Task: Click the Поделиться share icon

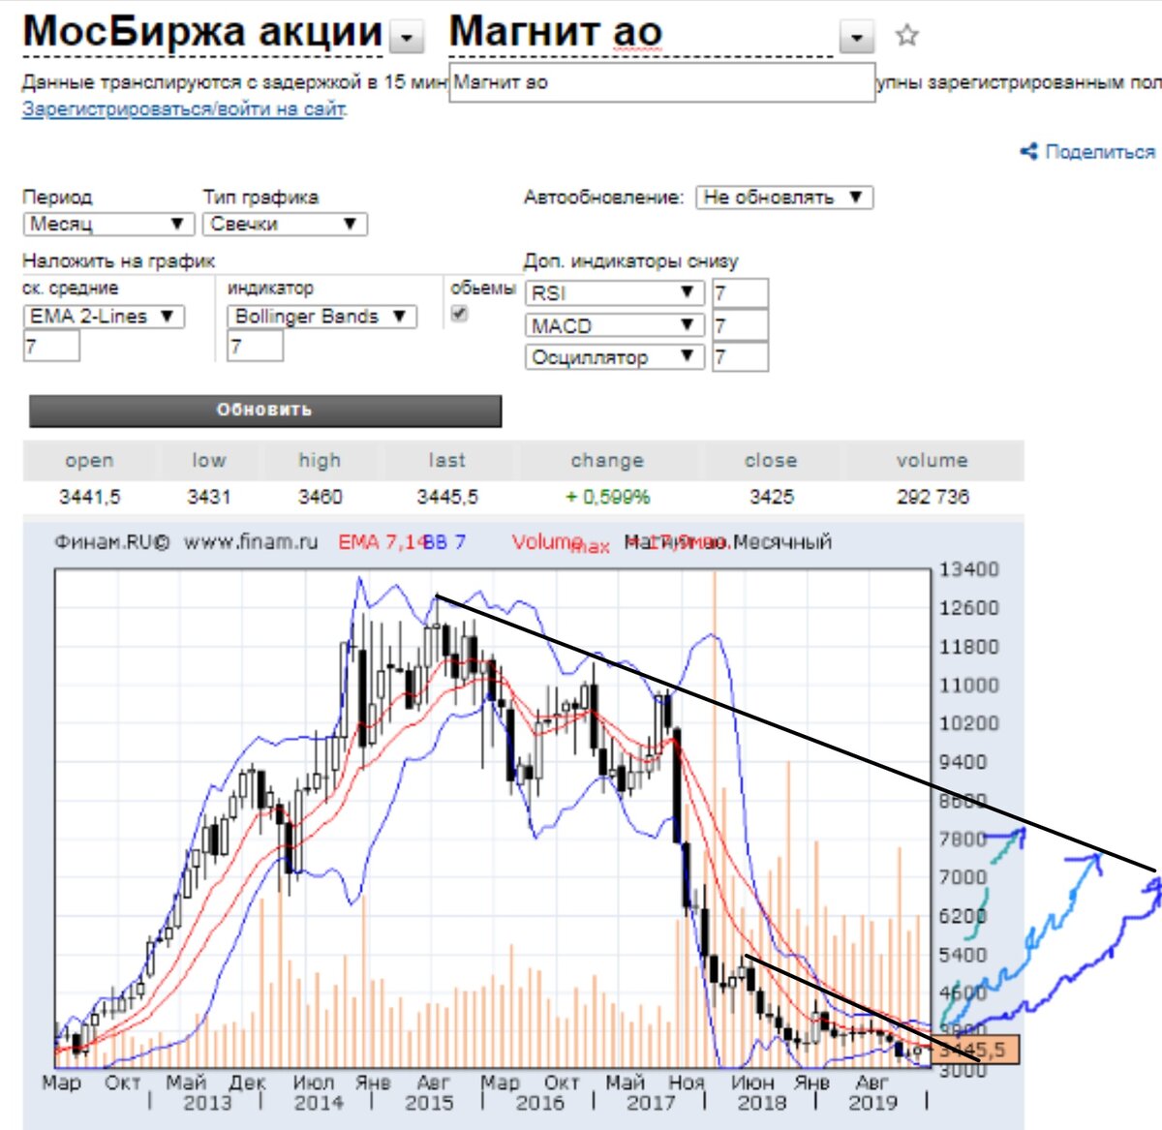Action: [x=1028, y=151]
